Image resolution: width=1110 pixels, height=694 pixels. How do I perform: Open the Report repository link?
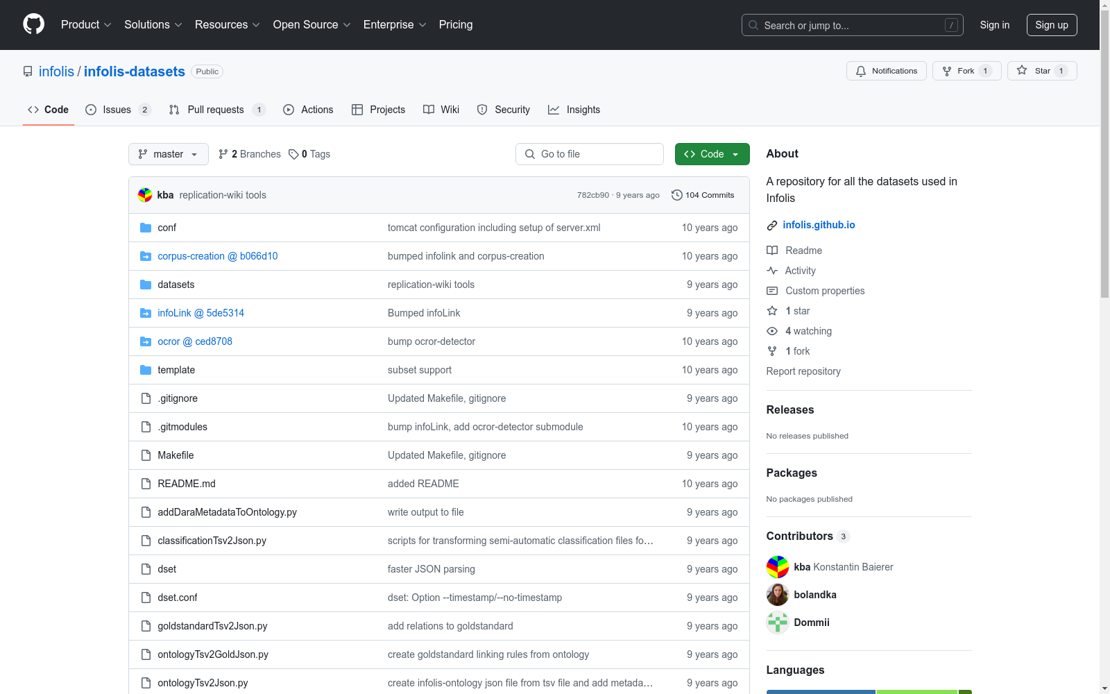click(x=803, y=371)
